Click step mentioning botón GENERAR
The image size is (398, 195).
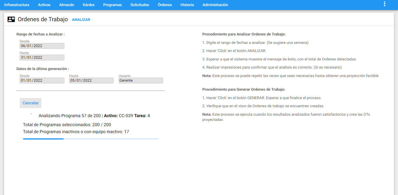[262, 98]
